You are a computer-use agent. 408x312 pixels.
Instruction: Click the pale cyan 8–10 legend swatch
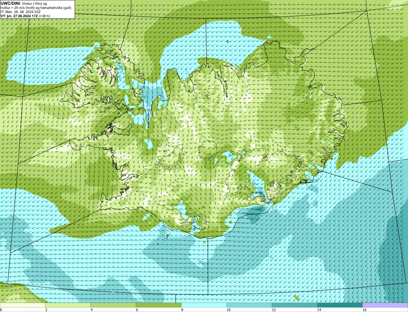click(204, 305)
